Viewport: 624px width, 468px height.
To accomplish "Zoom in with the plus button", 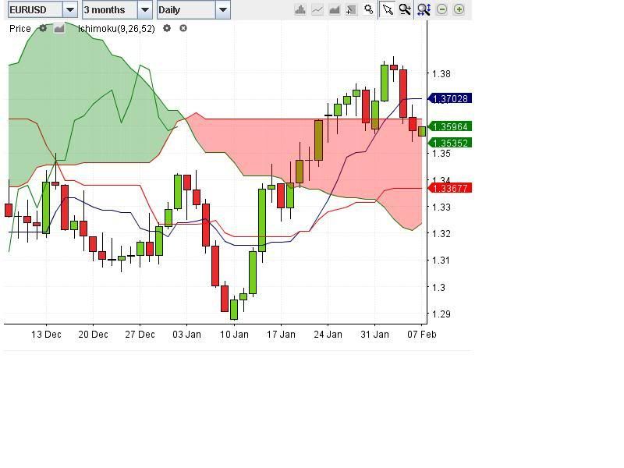I will coord(459,9).
